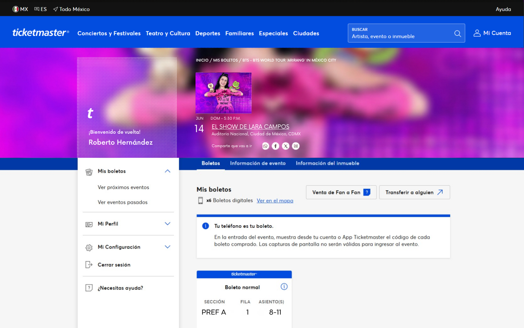Screen dimensions: 524x328
Task: Click the Boleto normal info icon
Action: pyautogui.click(x=284, y=287)
